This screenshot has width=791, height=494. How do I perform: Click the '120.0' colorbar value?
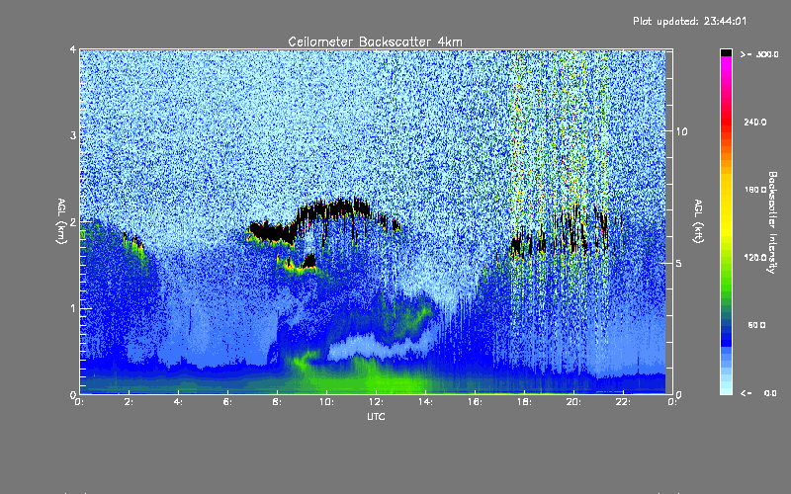coord(755,257)
